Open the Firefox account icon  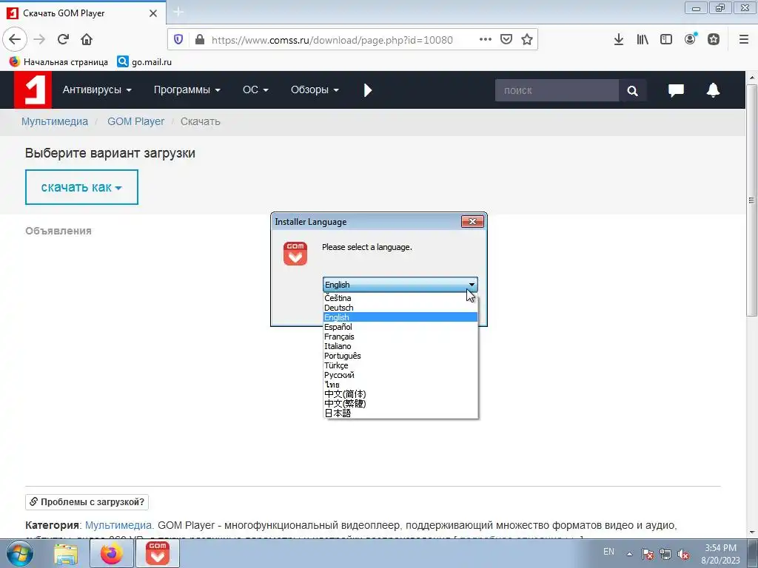tap(691, 40)
